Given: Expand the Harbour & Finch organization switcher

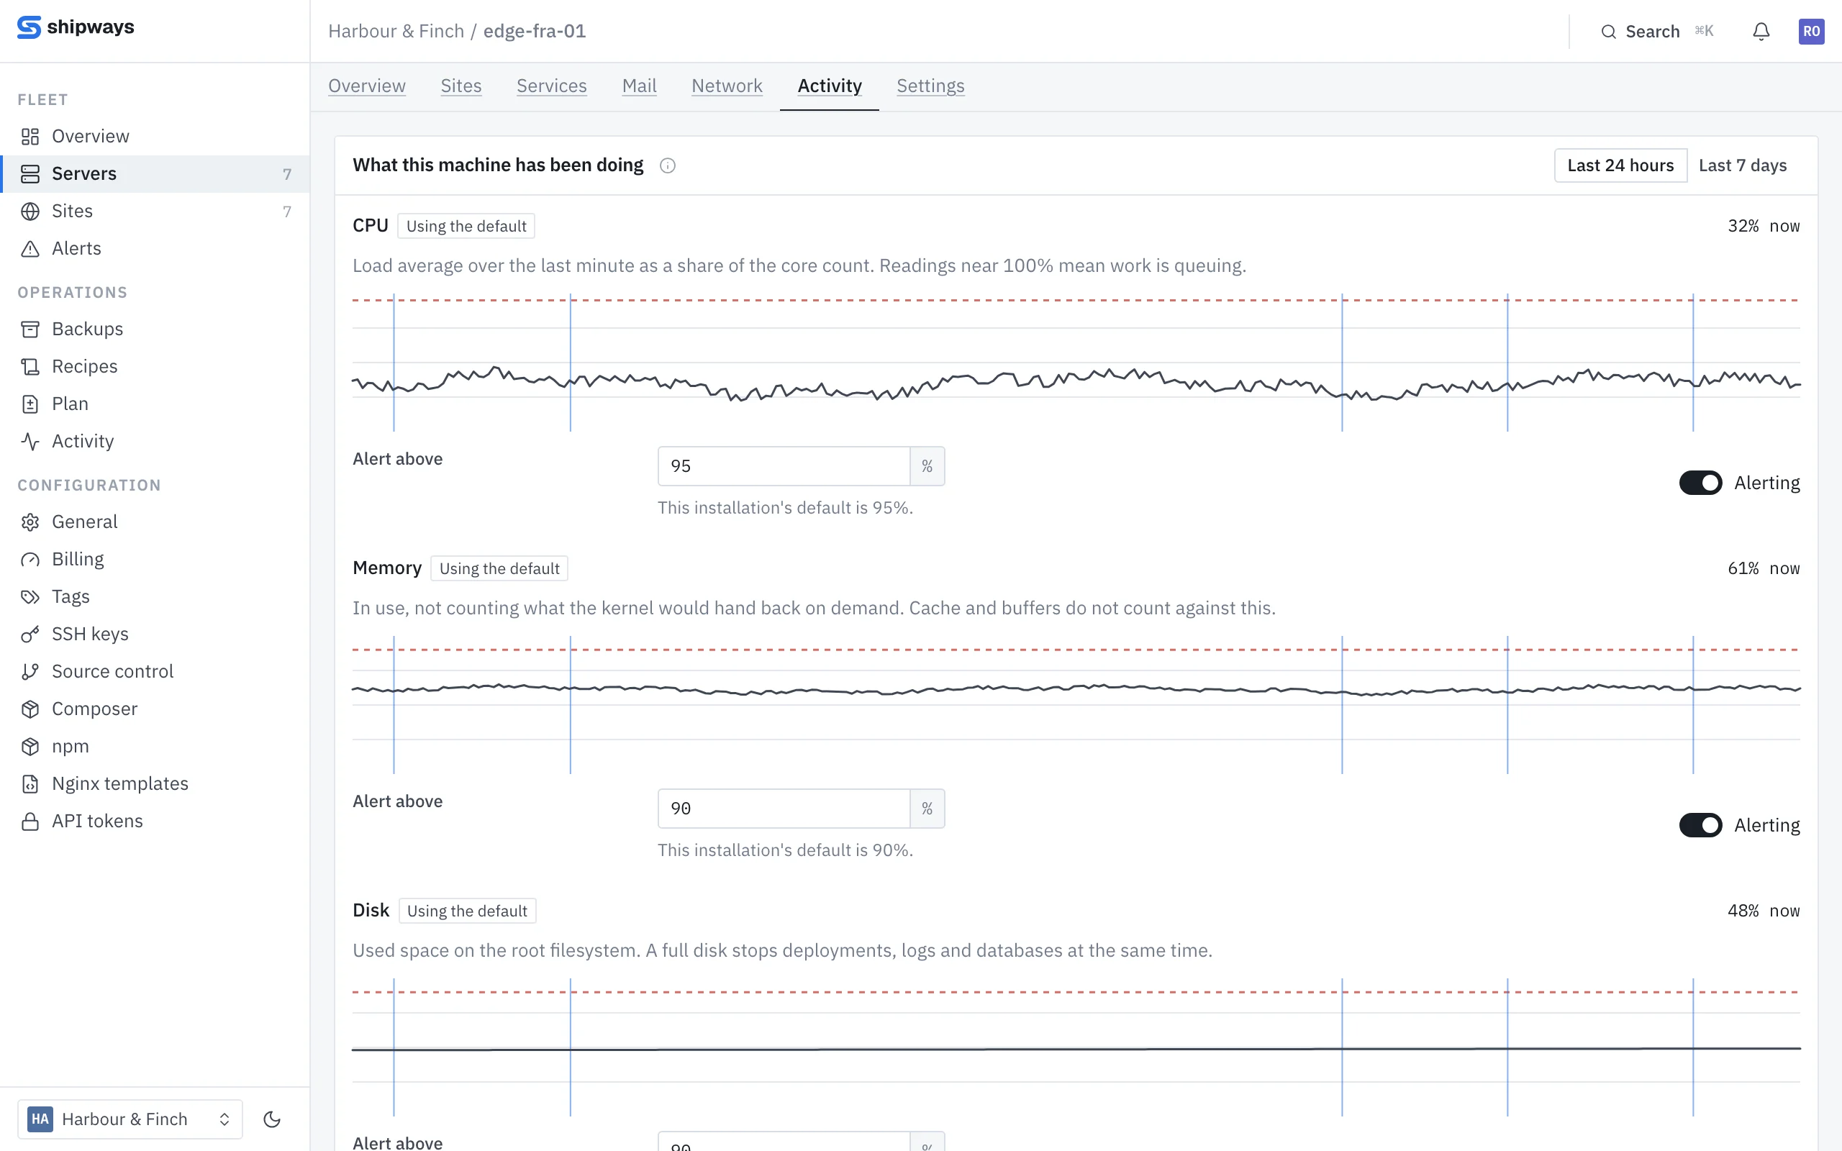Looking at the screenshot, I should click(x=130, y=1118).
